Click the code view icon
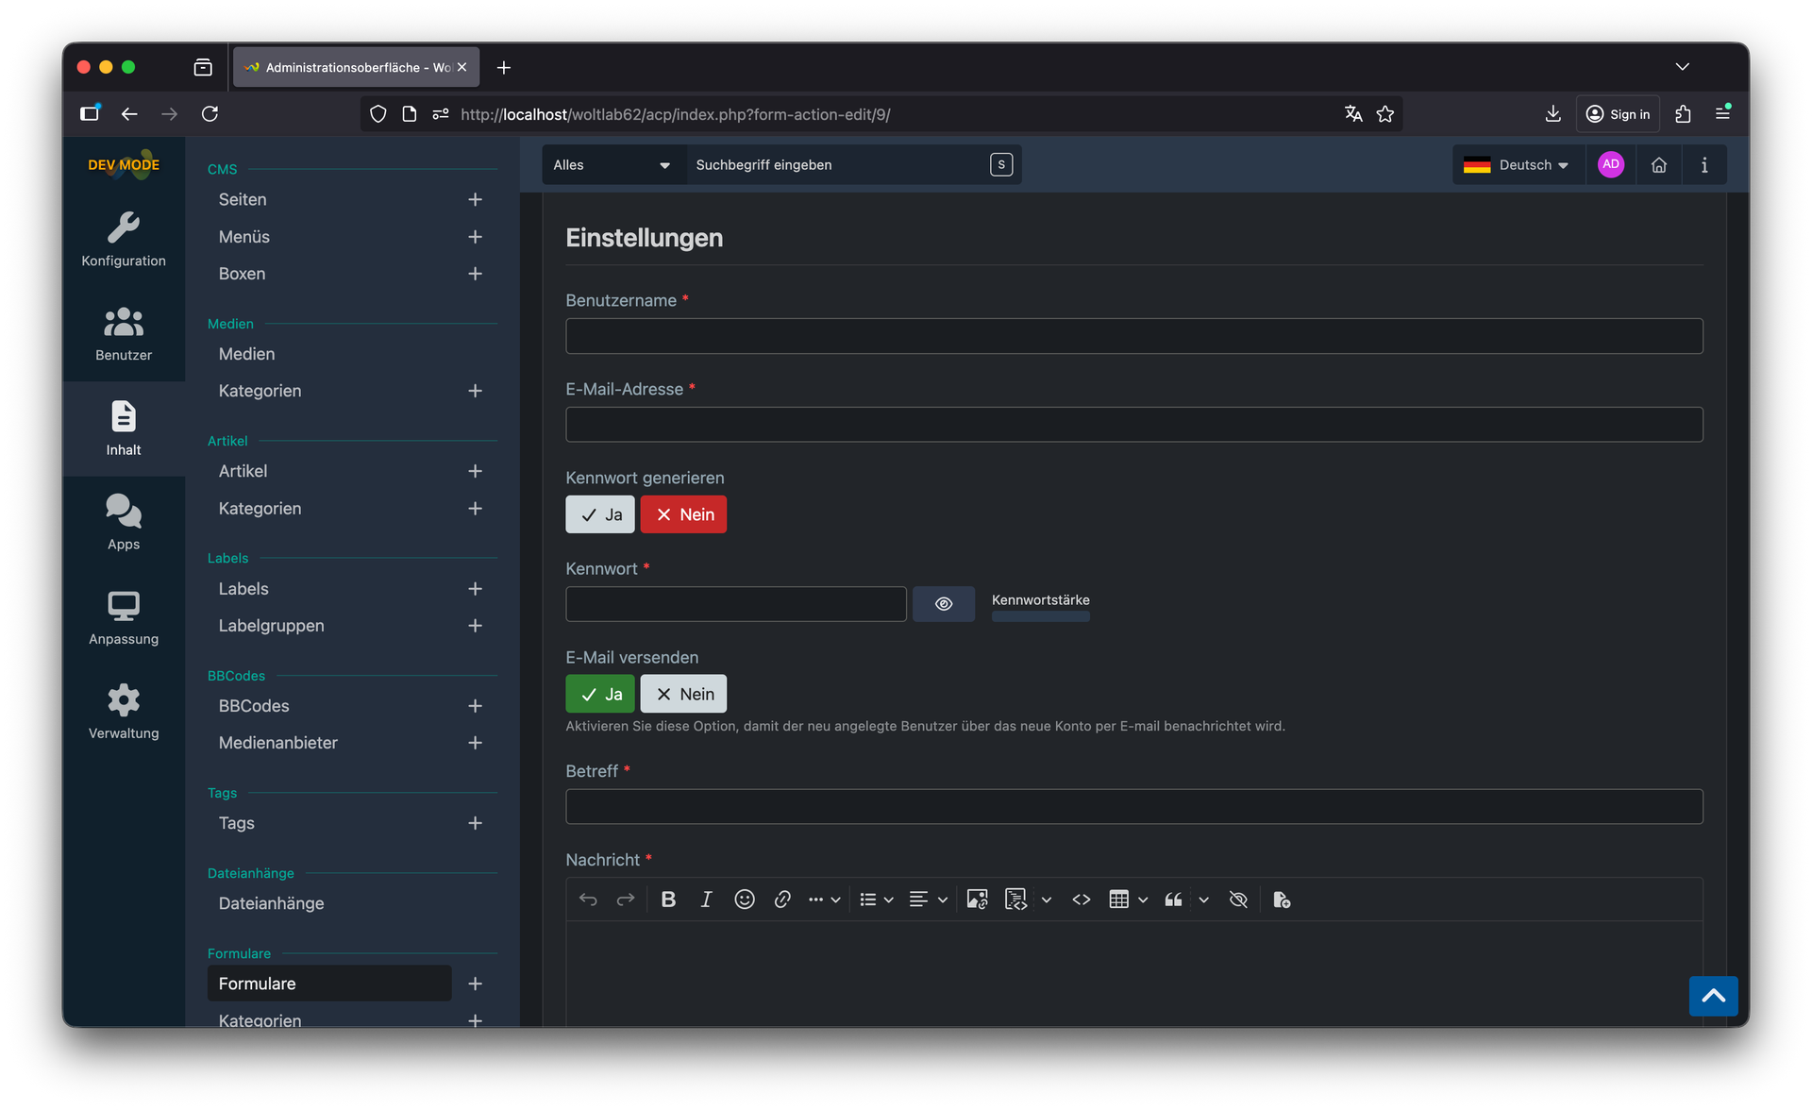Viewport: 1812px width, 1110px height. [x=1082, y=900]
